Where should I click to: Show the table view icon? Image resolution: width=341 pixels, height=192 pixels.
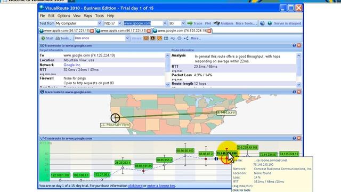(x=166, y=38)
